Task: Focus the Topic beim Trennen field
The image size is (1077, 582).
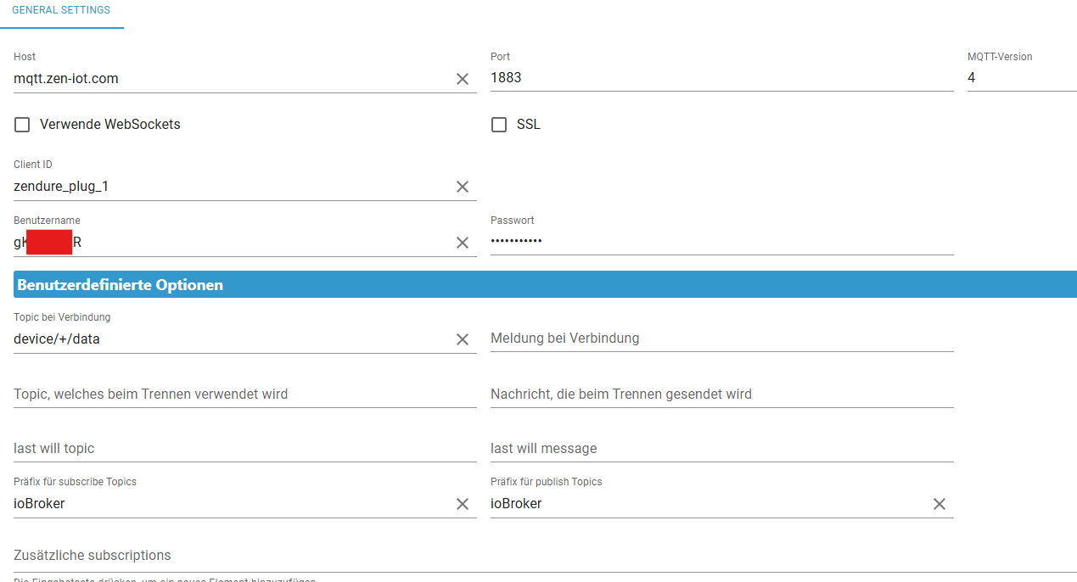Action: (244, 395)
